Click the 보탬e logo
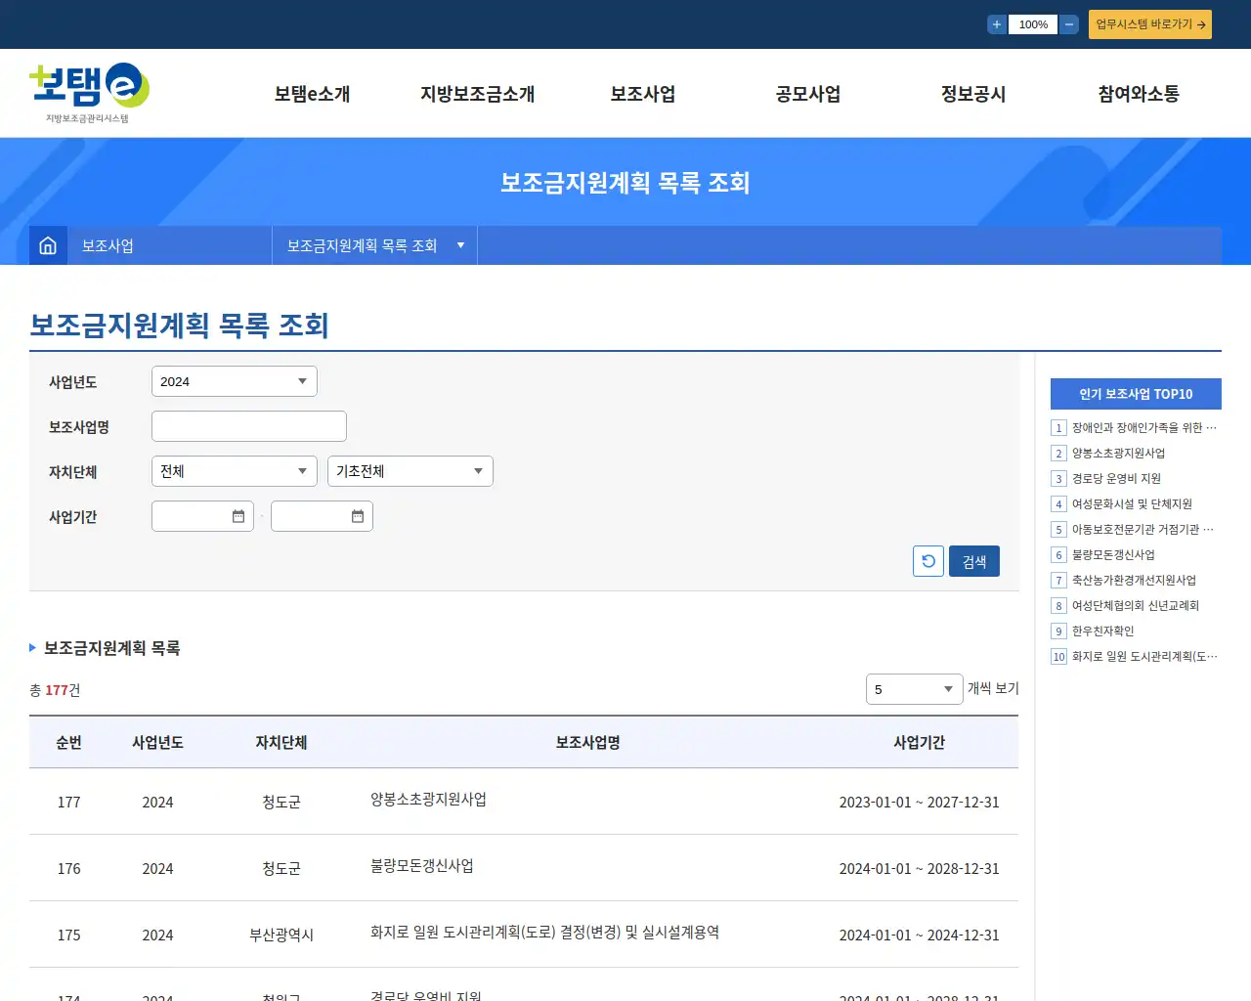 coord(89,93)
